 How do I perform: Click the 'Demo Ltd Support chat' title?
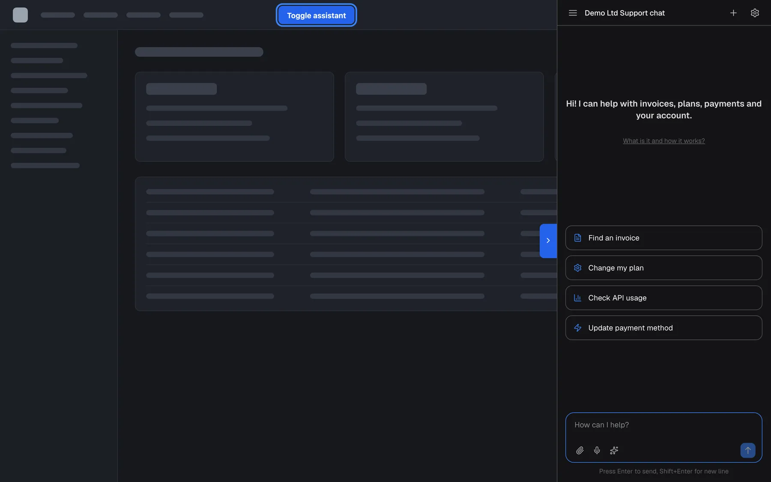coord(625,13)
